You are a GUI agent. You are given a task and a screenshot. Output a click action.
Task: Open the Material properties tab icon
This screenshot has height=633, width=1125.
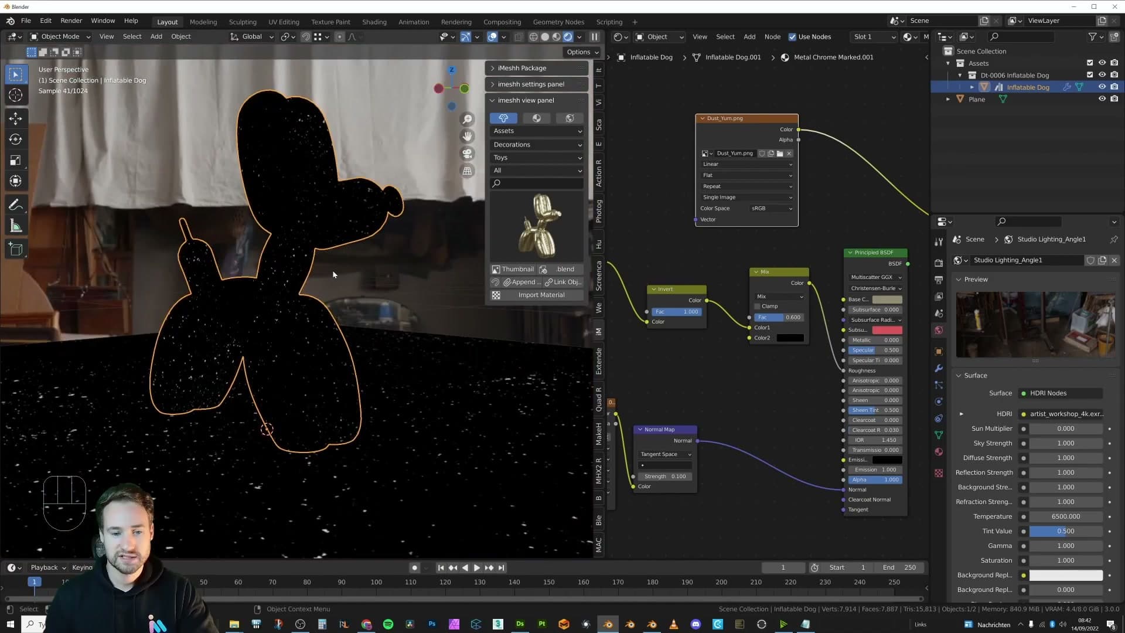pyautogui.click(x=939, y=452)
